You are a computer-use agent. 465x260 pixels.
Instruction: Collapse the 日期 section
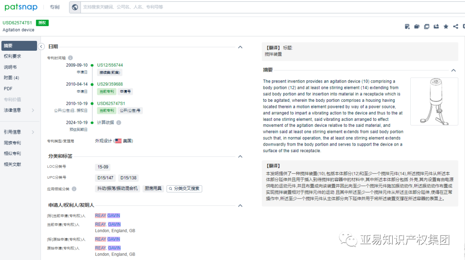coord(240,47)
